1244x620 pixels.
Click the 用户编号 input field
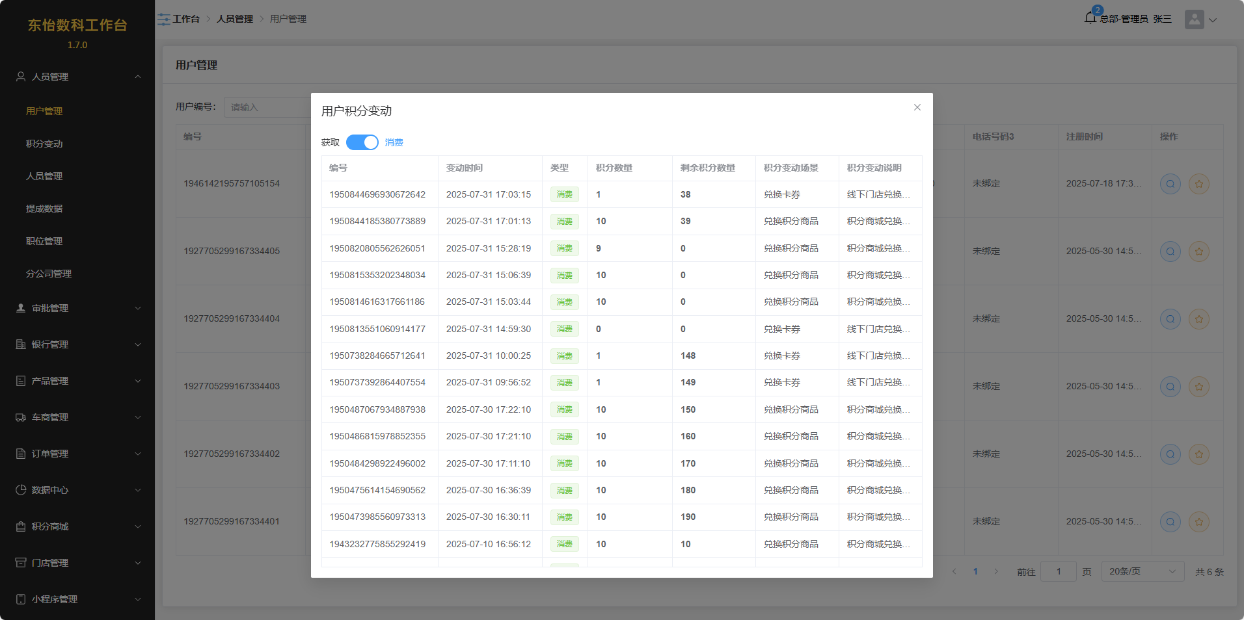click(268, 107)
